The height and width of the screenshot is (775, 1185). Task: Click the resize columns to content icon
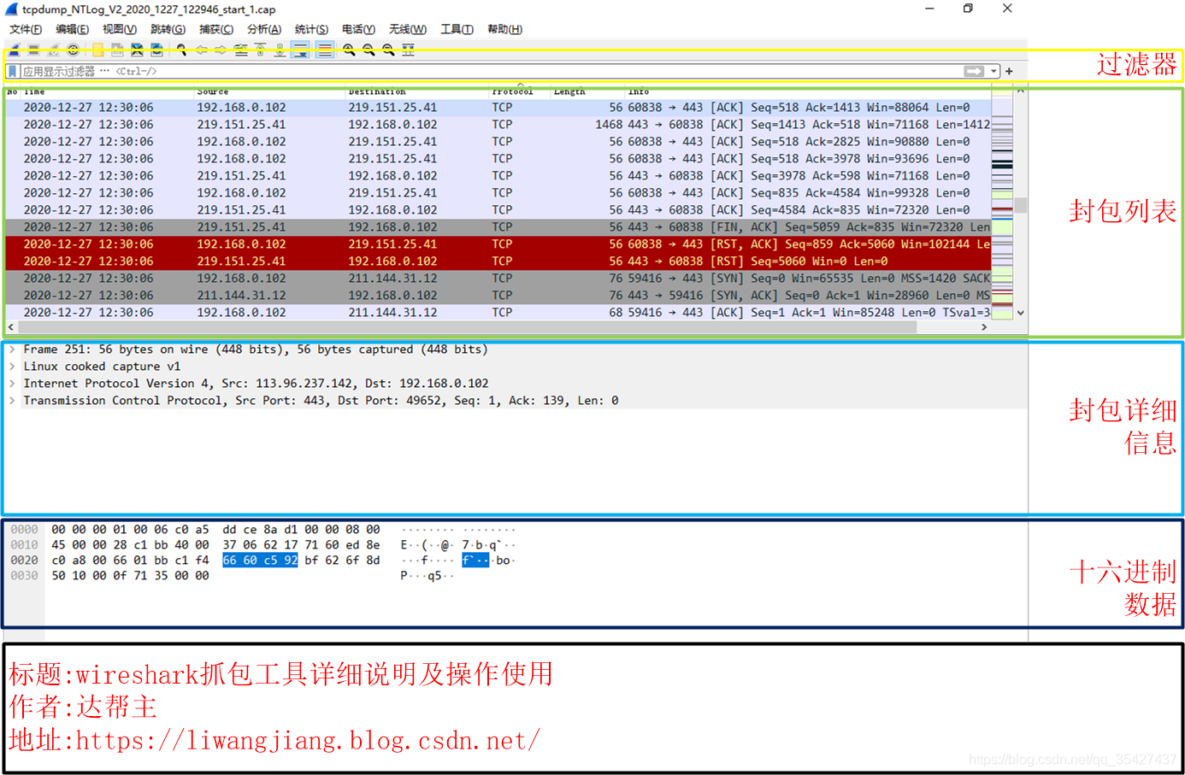pyautogui.click(x=409, y=50)
